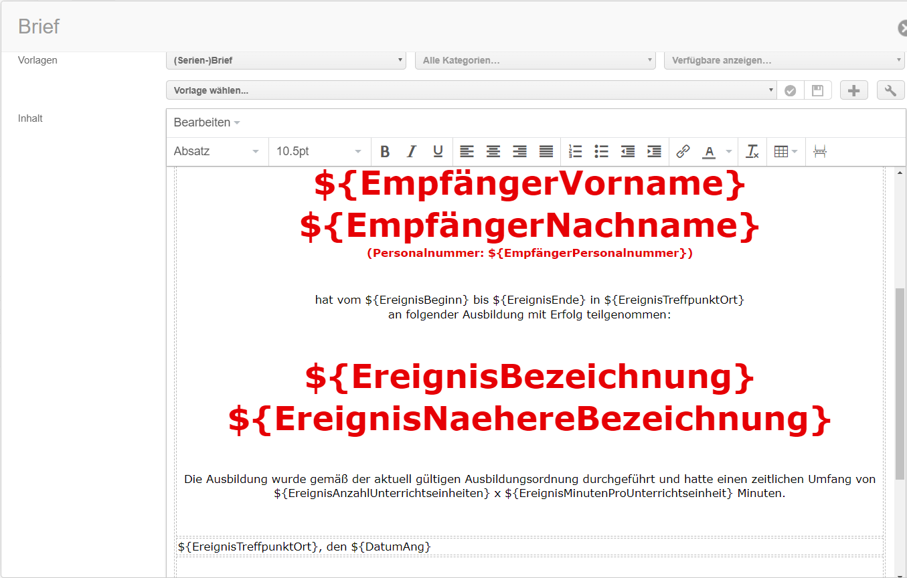Align text left
The height and width of the screenshot is (578, 907).
467,152
